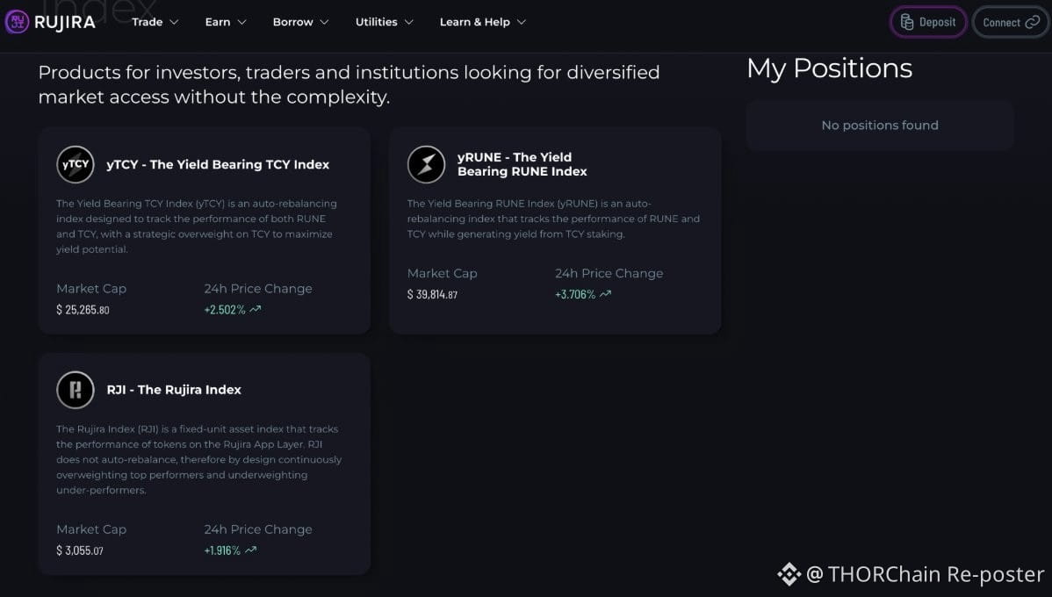Click the yRUNE price trend arrow icon
1052x597 pixels.
(605, 294)
